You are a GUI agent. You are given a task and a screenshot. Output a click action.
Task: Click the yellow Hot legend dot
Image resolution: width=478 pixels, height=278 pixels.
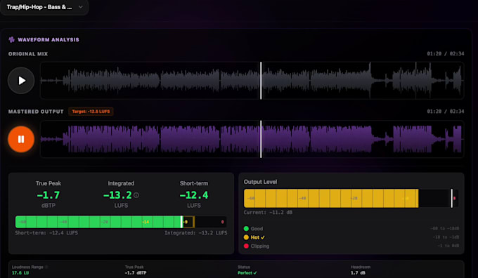click(246, 237)
